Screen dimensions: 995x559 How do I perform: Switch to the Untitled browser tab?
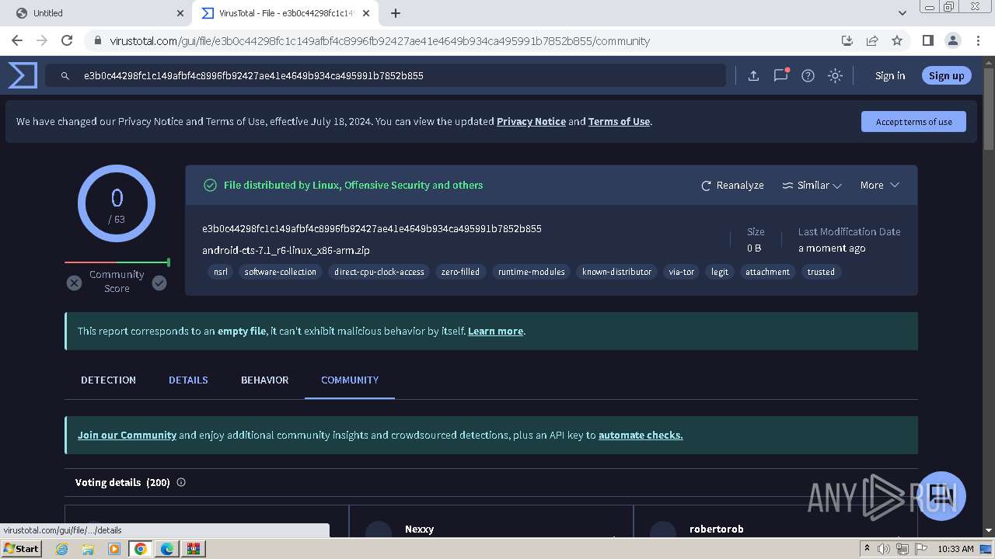click(x=96, y=13)
